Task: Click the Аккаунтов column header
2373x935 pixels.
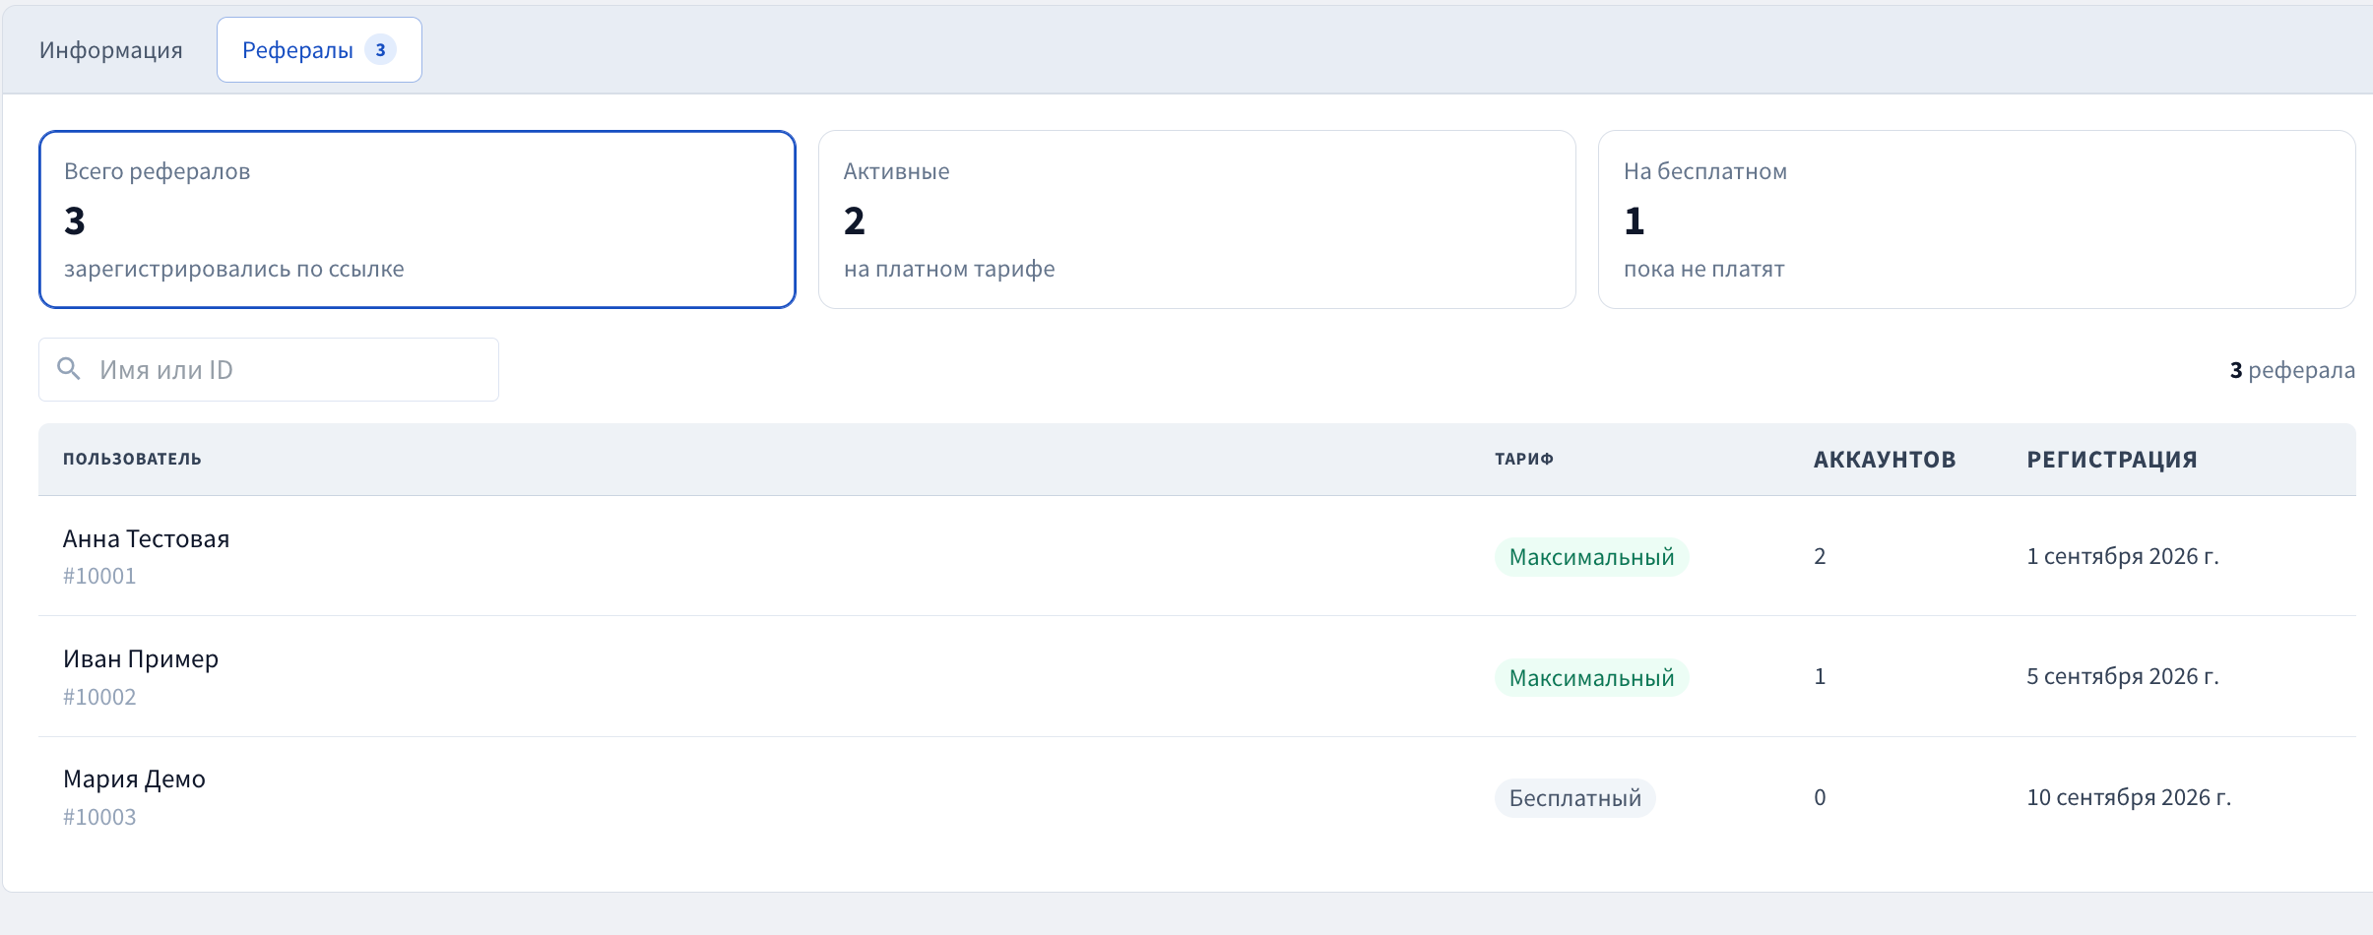Action: pyautogui.click(x=1885, y=460)
